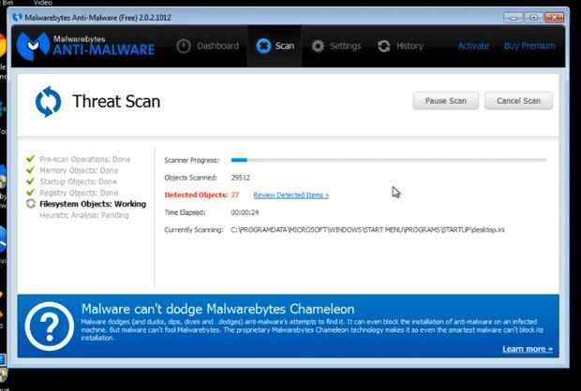Click the Objects Scanned value 29512
Image resolution: width=581 pixels, height=391 pixels.
[x=241, y=178]
